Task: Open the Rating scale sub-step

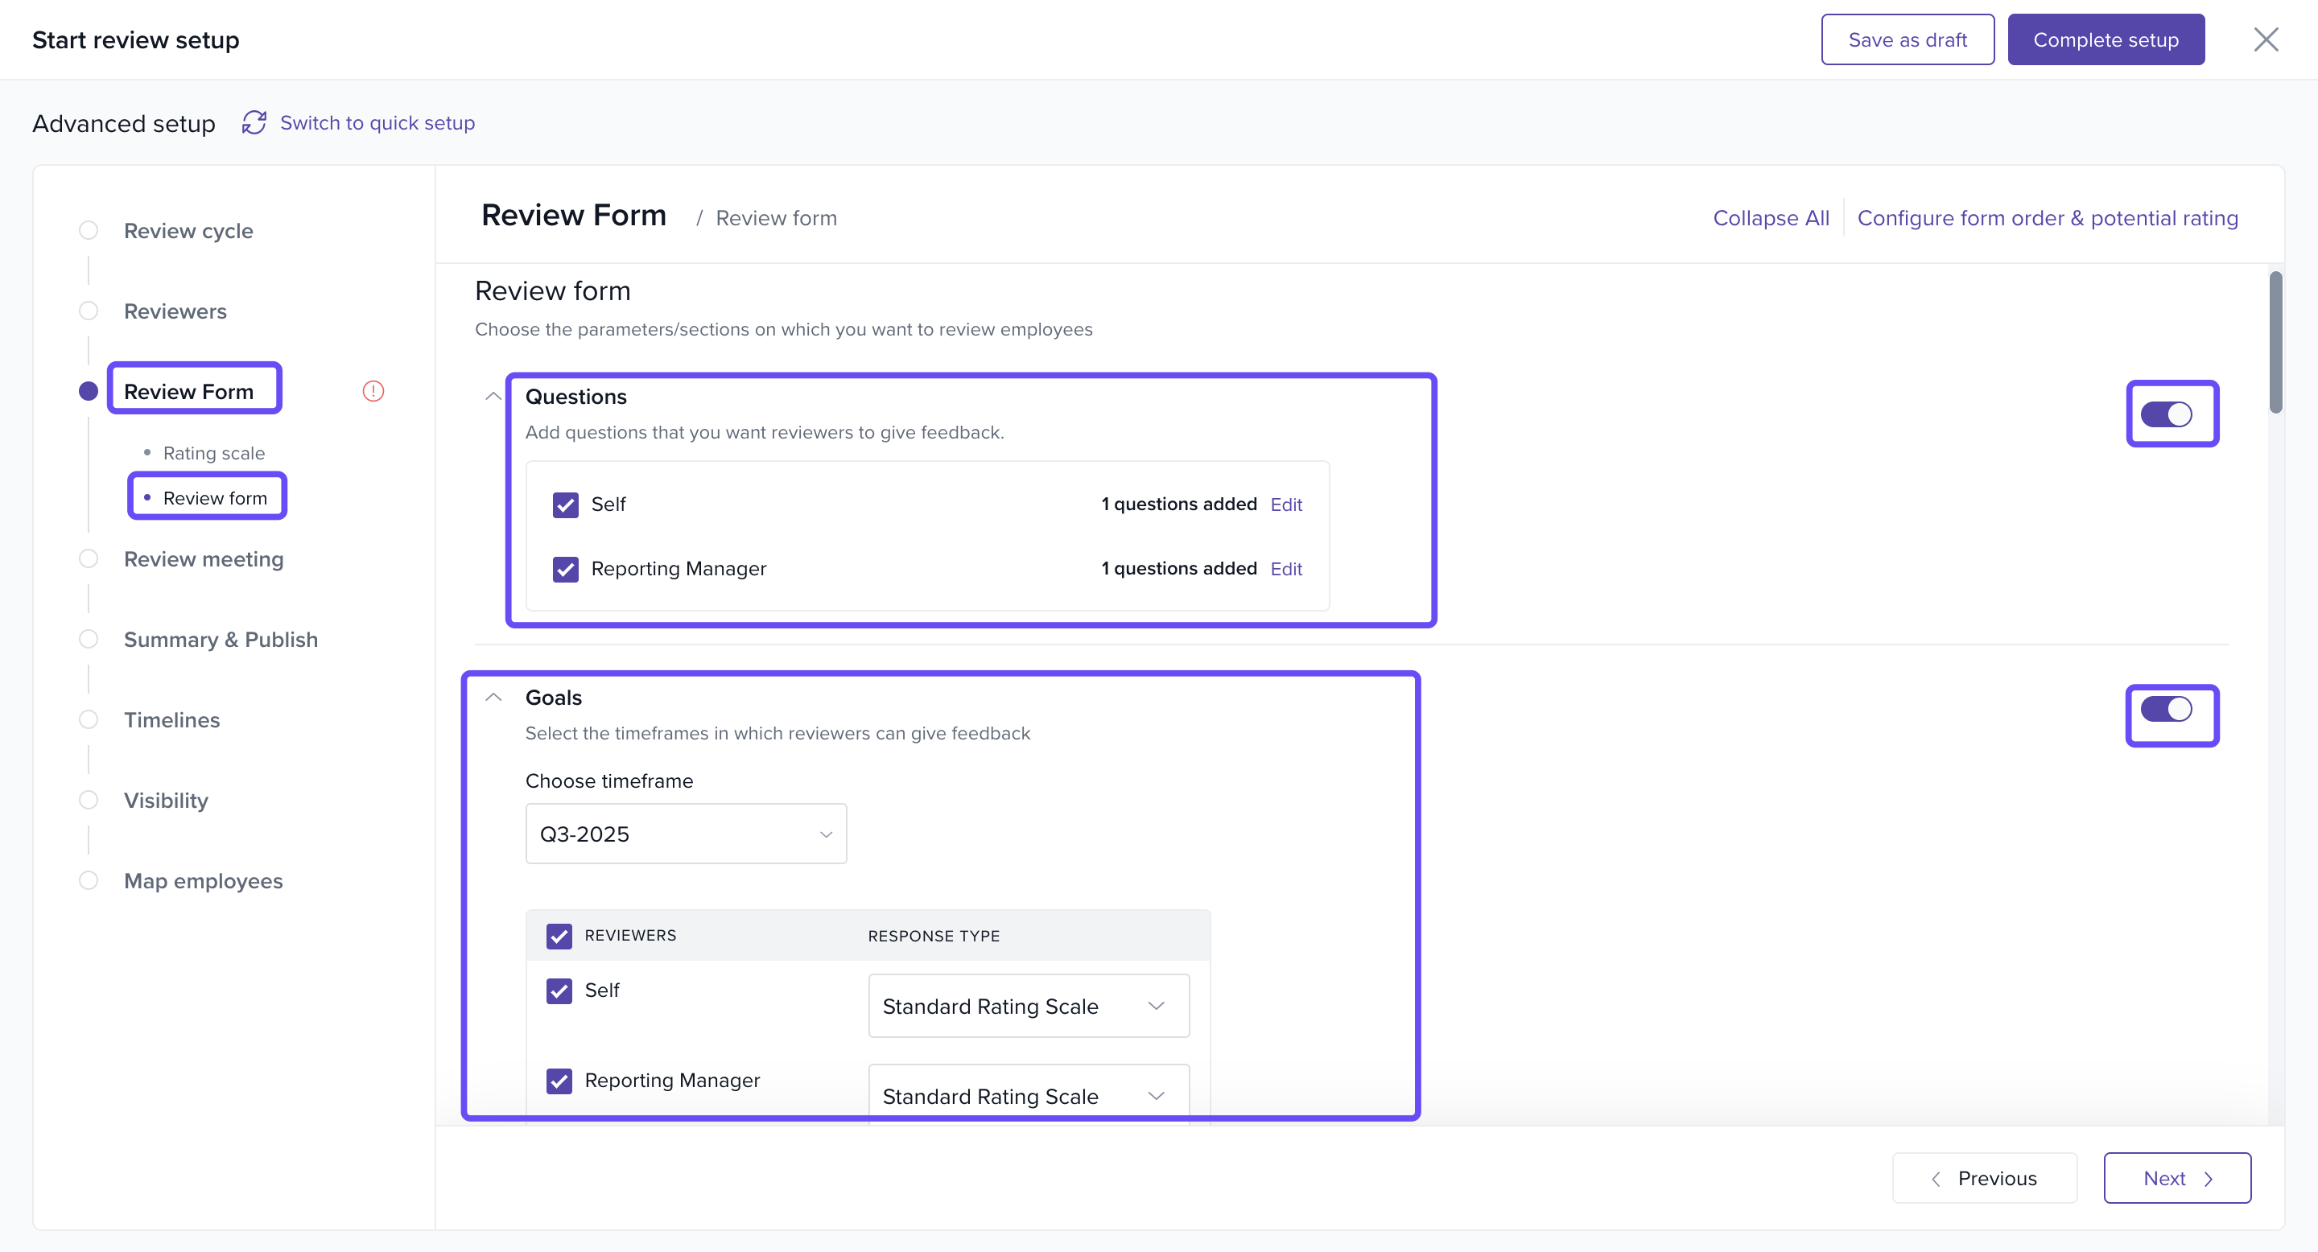Action: 213,452
